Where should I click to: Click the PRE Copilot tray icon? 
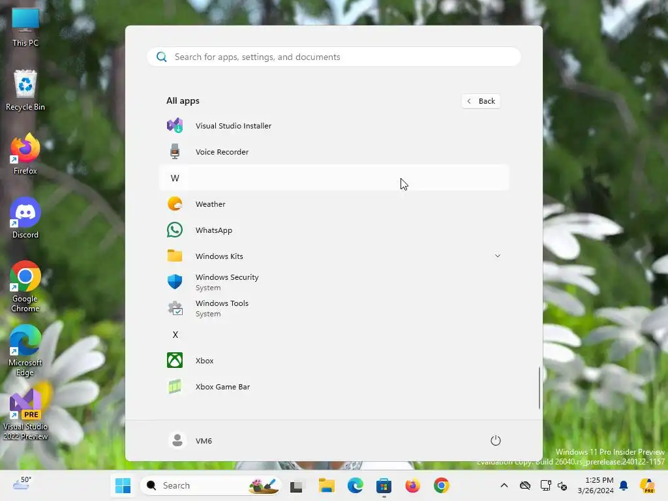pyautogui.click(x=647, y=485)
